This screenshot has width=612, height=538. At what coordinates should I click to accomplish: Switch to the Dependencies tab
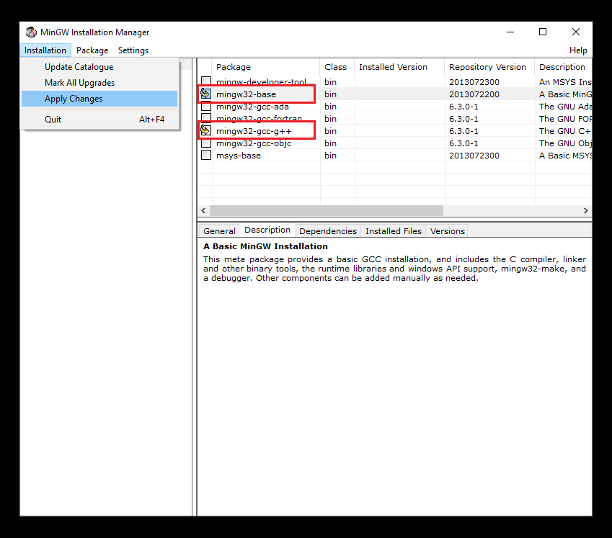(x=328, y=230)
